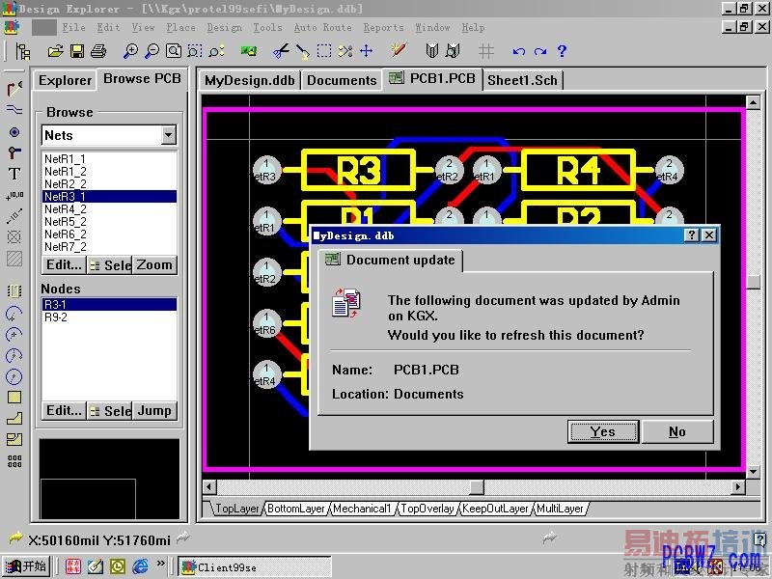Select the dashed-rectangle area selection icon

tap(323, 51)
